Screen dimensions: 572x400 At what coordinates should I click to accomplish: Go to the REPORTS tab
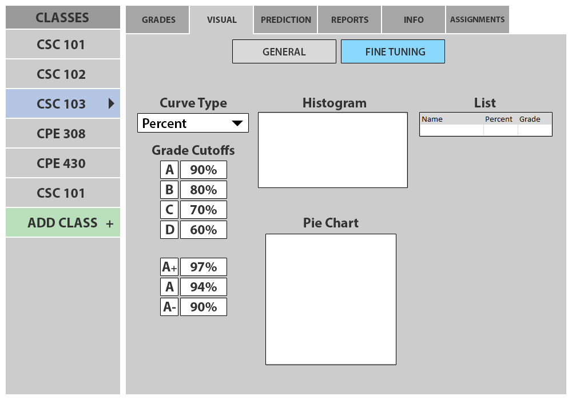pos(349,20)
